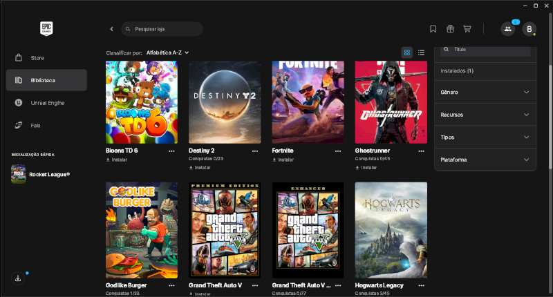The image size is (553, 297).
Task: Open the friends list icon
Action: [508, 29]
